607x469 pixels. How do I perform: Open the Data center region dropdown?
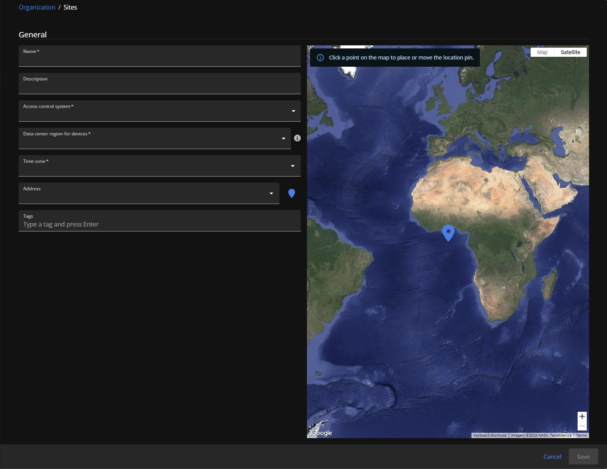pos(283,138)
